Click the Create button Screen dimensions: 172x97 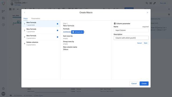click(x=144, y=84)
